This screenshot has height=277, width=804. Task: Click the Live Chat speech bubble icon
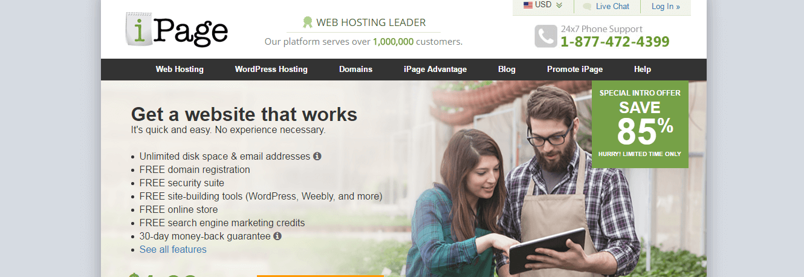pos(587,7)
